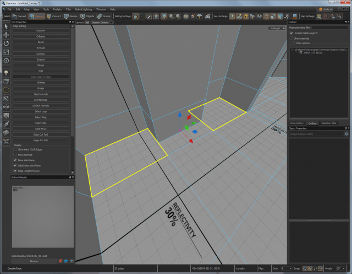The width and height of the screenshot is (352, 274).
Task: Enable Show node ids checkbox
Action: (x=291, y=39)
